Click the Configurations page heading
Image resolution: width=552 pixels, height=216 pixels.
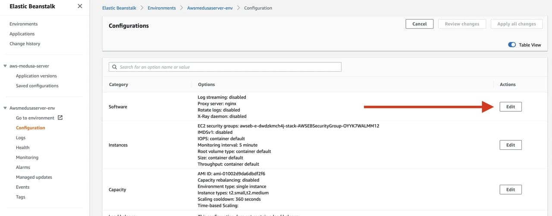click(x=129, y=26)
